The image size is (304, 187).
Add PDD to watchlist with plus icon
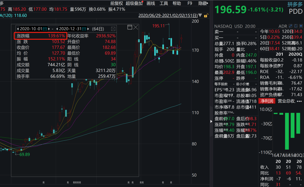point(301,26)
